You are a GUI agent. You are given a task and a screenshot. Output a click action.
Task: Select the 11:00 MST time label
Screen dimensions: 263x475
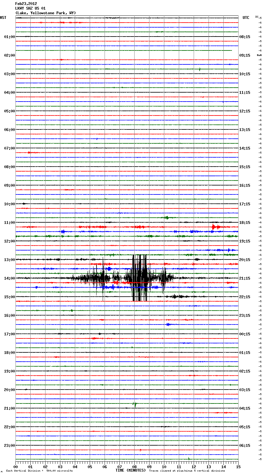point(10,223)
